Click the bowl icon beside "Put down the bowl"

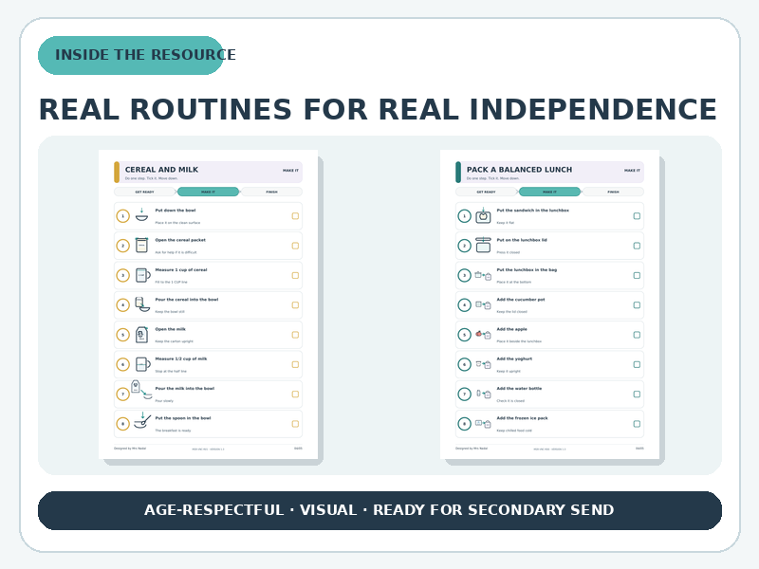(x=141, y=215)
